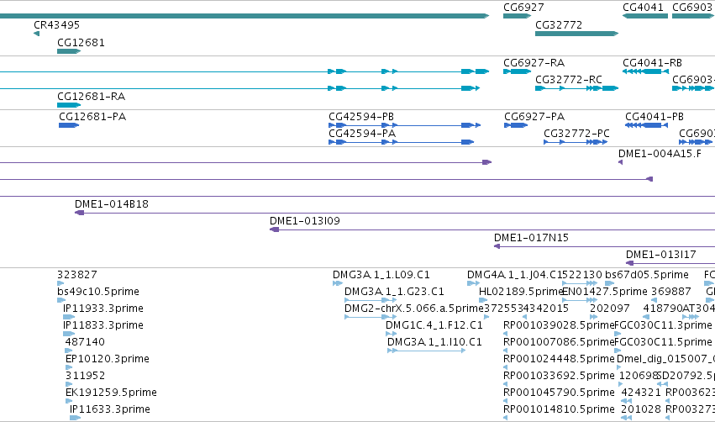Click the EST labeled 369887
715x422 pixels.
(671, 292)
